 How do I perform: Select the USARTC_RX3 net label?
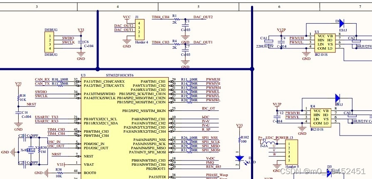click(x=47, y=121)
